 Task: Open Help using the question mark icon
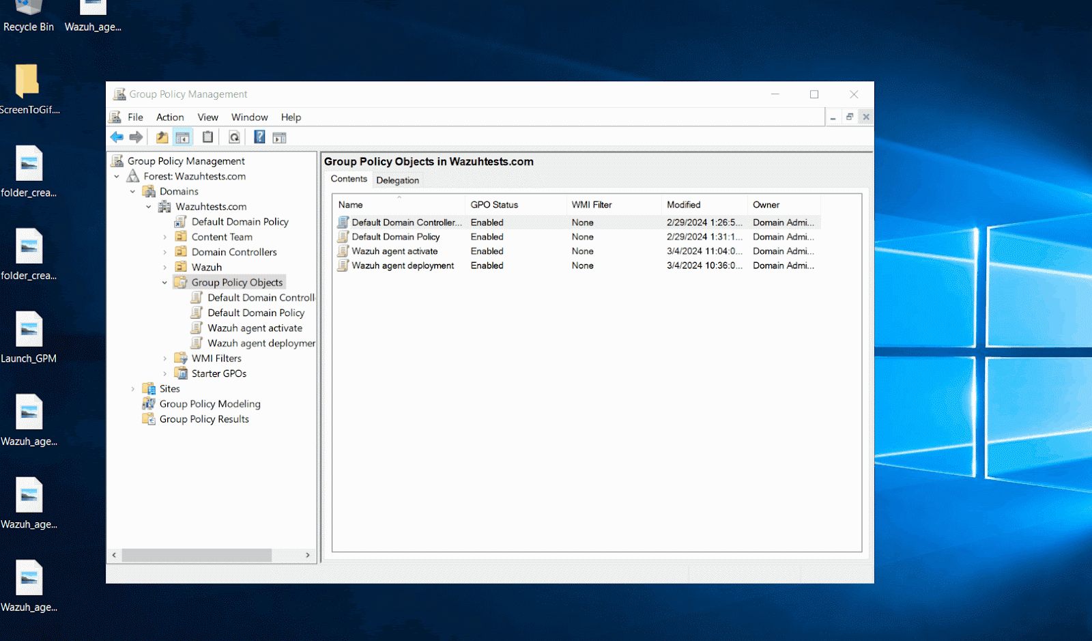(x=259, y=137)
